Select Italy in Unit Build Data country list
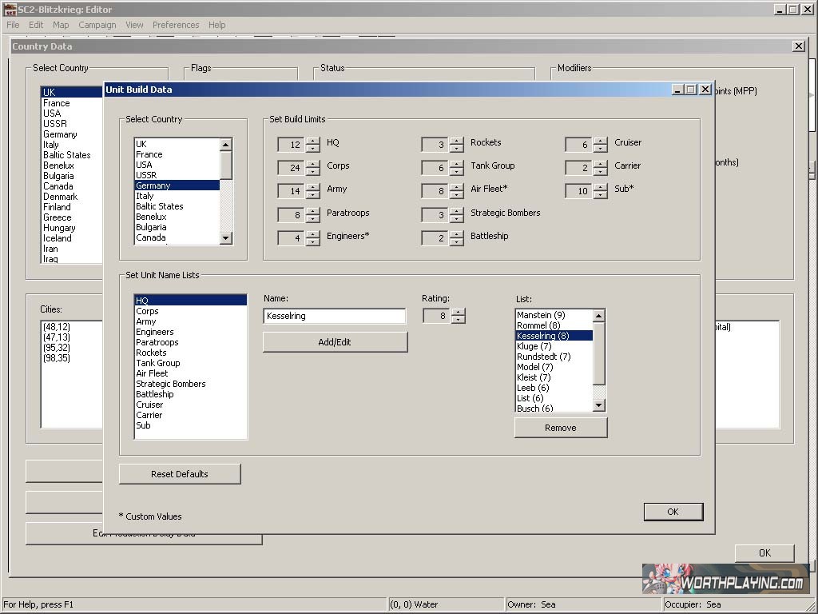 [x=145, y=196]
